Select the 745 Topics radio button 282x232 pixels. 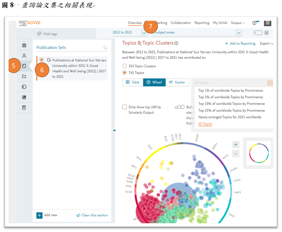pyautogui.click(x=124, y=73)
